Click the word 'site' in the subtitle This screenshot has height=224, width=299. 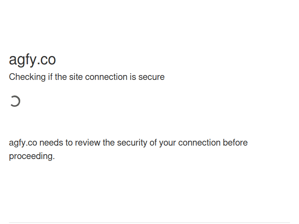76,77
